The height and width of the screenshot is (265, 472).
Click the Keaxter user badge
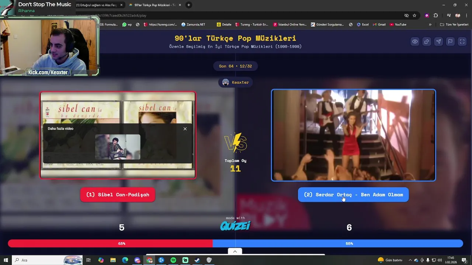(x=236, y=82)
